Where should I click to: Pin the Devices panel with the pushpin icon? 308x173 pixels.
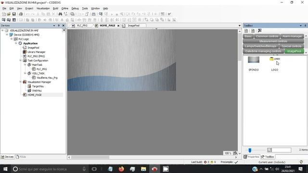pos(59,25)
